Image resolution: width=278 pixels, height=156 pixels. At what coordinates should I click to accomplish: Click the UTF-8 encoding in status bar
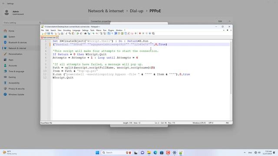pos(211,123)
